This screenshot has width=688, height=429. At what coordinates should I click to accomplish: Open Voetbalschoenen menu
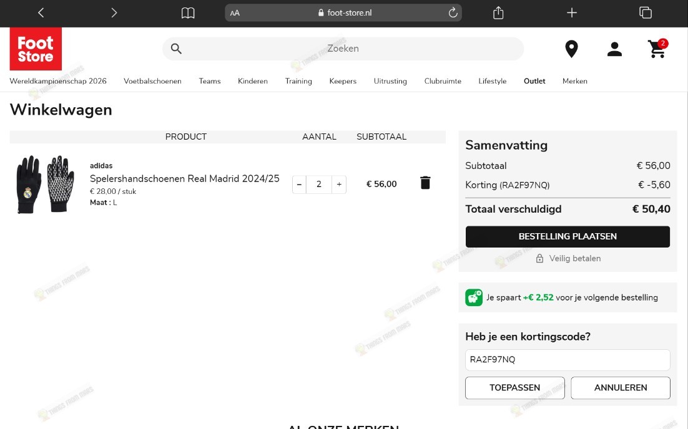(x=152, y=81)
